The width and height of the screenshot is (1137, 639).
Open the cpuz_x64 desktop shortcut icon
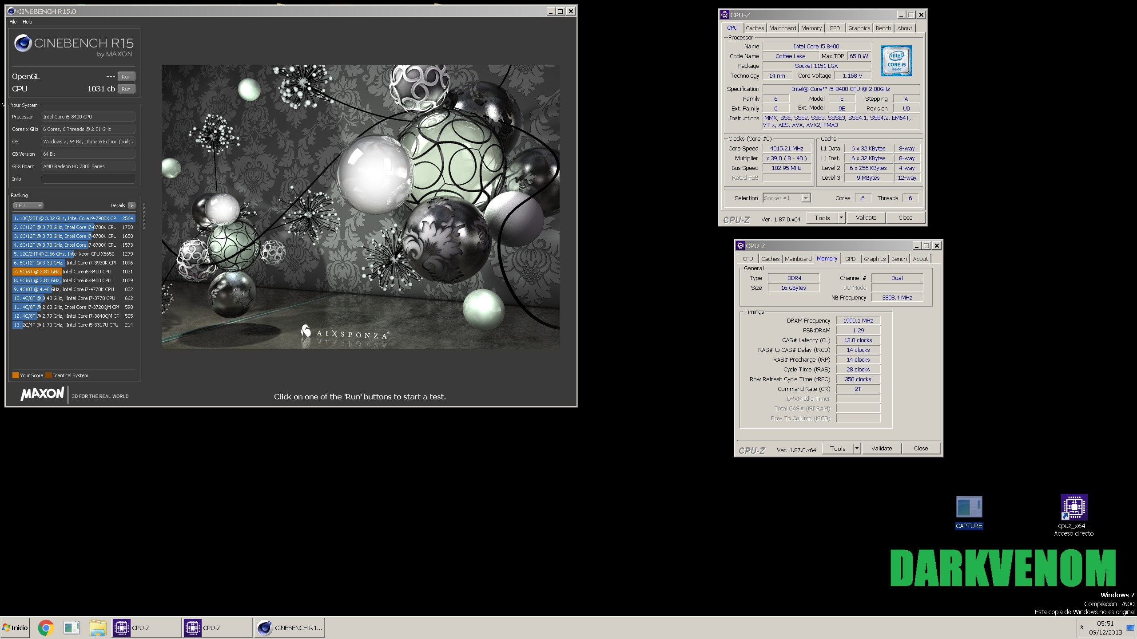[1074, 515]
